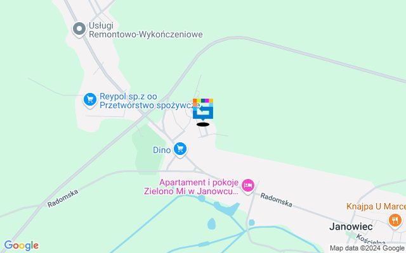Select the Kościelna street label
Viewport: 406px width, 253px height.
coord(370,240)
